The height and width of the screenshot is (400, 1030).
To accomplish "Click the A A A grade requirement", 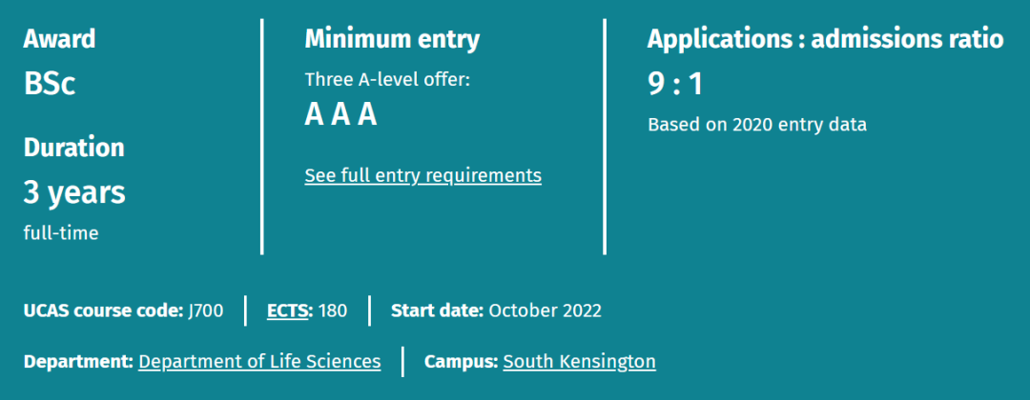I will [340, 114].
